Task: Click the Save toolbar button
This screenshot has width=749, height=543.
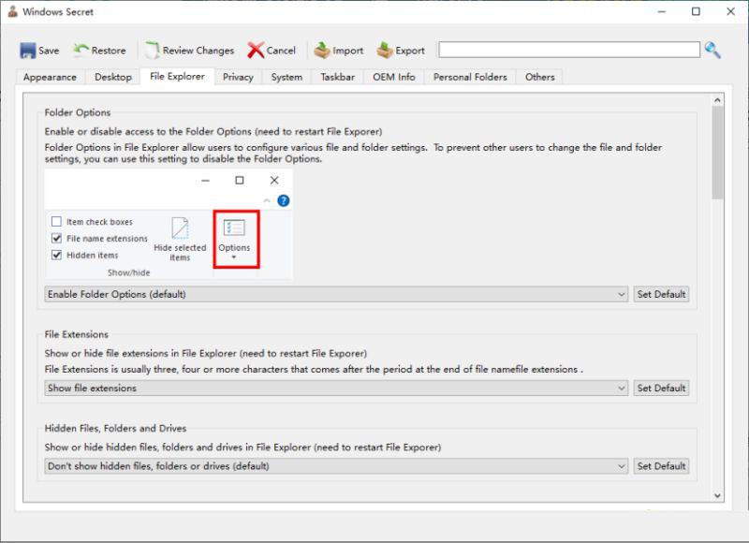Action: [x=39, y=51]
